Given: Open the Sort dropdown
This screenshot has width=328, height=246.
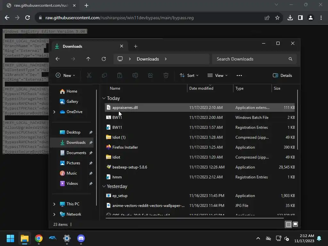Looking at the screenshot, I should 189,76.
